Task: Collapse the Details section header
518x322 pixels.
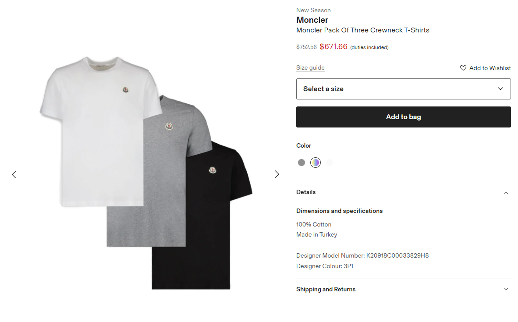Action: click(x=306, y=192)
